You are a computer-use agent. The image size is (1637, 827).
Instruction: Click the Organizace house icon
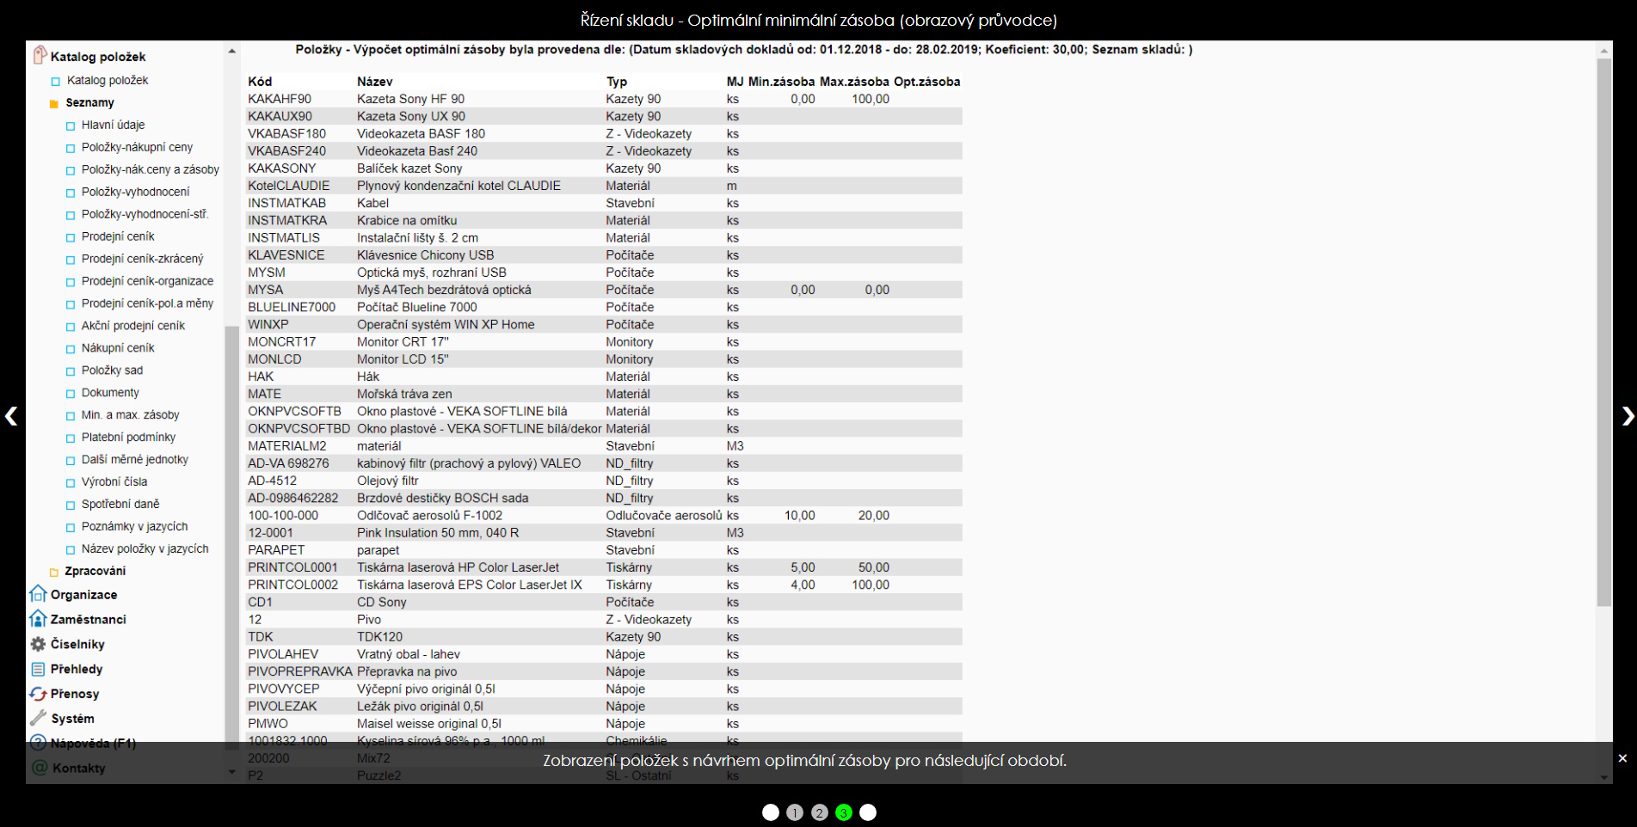tap(38, 594)
